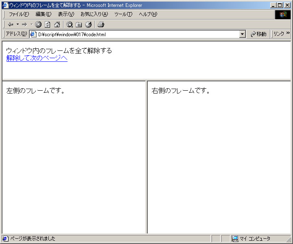
Task: Open the Back history dropdown arrow
Action: point(18,24)
